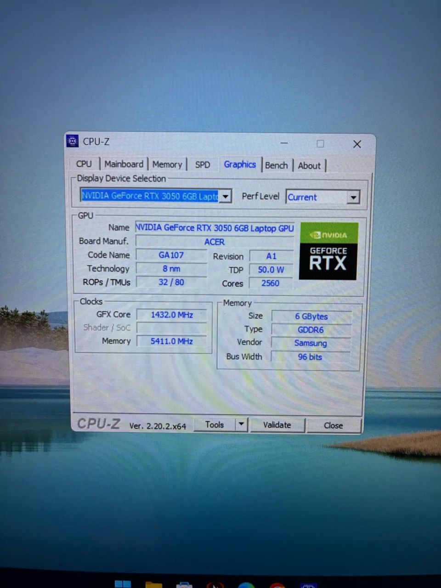The height and width of the screenshot is (588, 441).
Task: Click the CPU-Z app icon in title bar
Action: tap(72, 141)
